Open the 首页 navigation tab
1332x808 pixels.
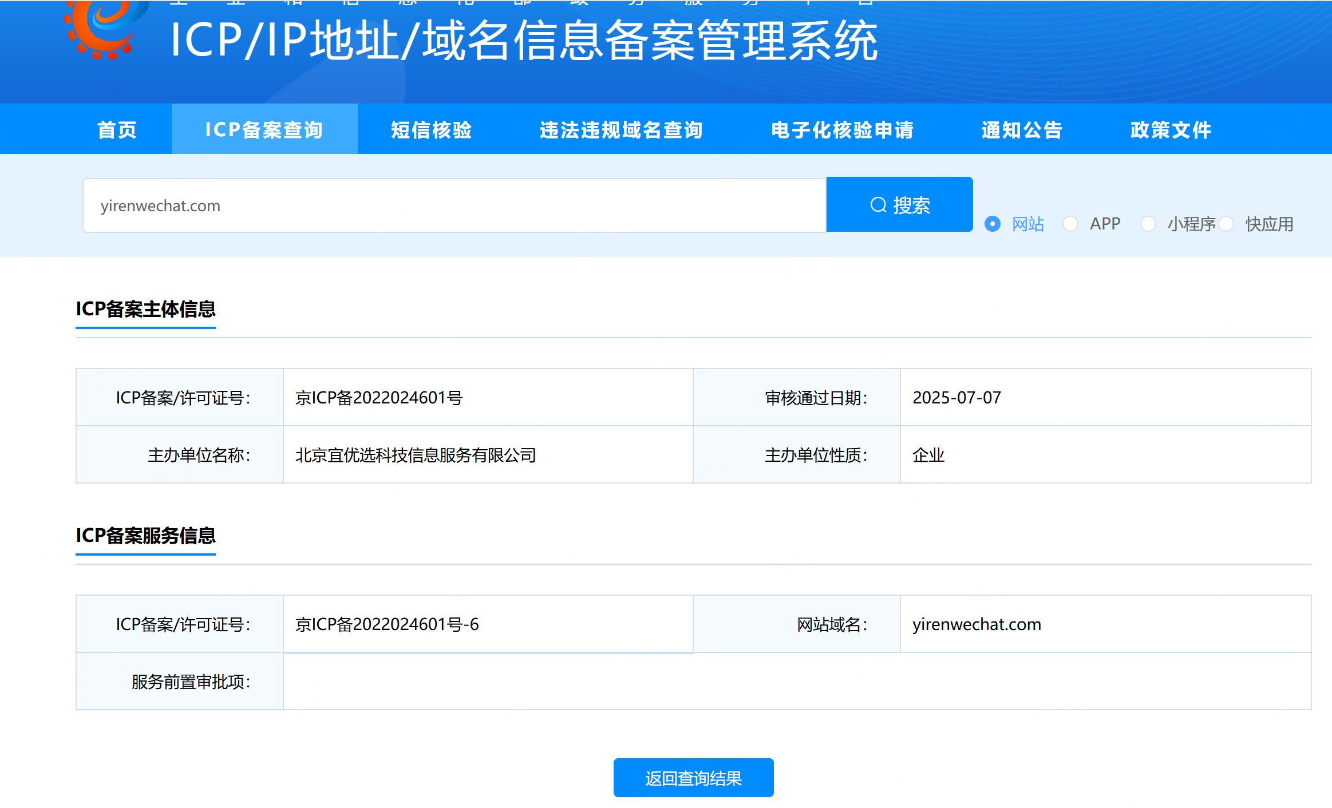coord(117,130)
